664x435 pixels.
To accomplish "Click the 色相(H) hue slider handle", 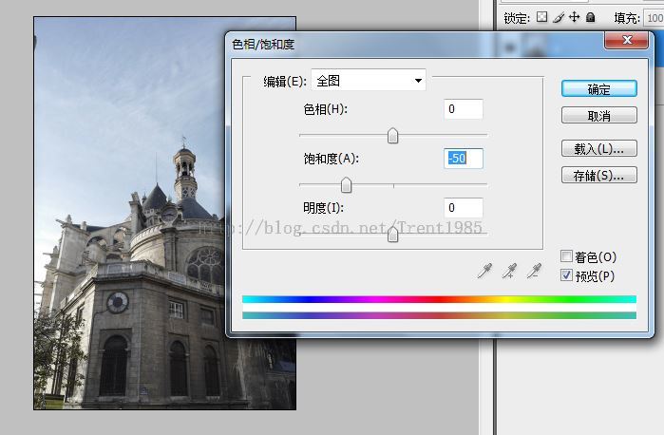I will pyautogui.click(x=392, y=136).
